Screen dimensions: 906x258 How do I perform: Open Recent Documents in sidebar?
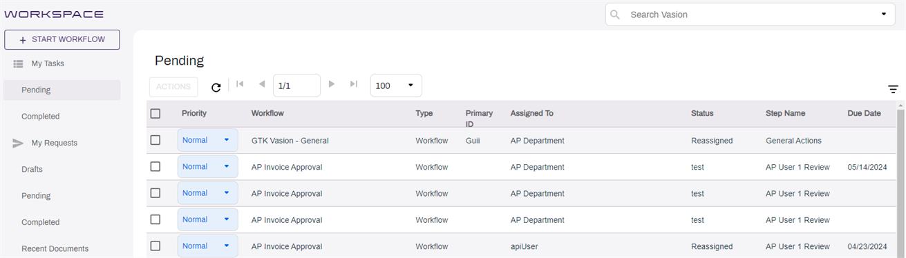[55, 248]
